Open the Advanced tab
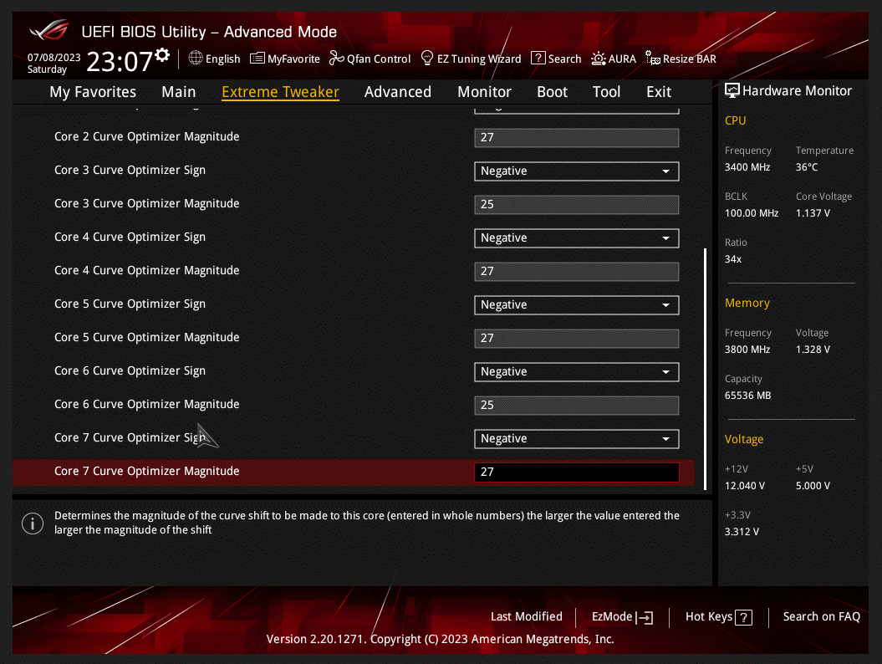 (x=398, y=92)
